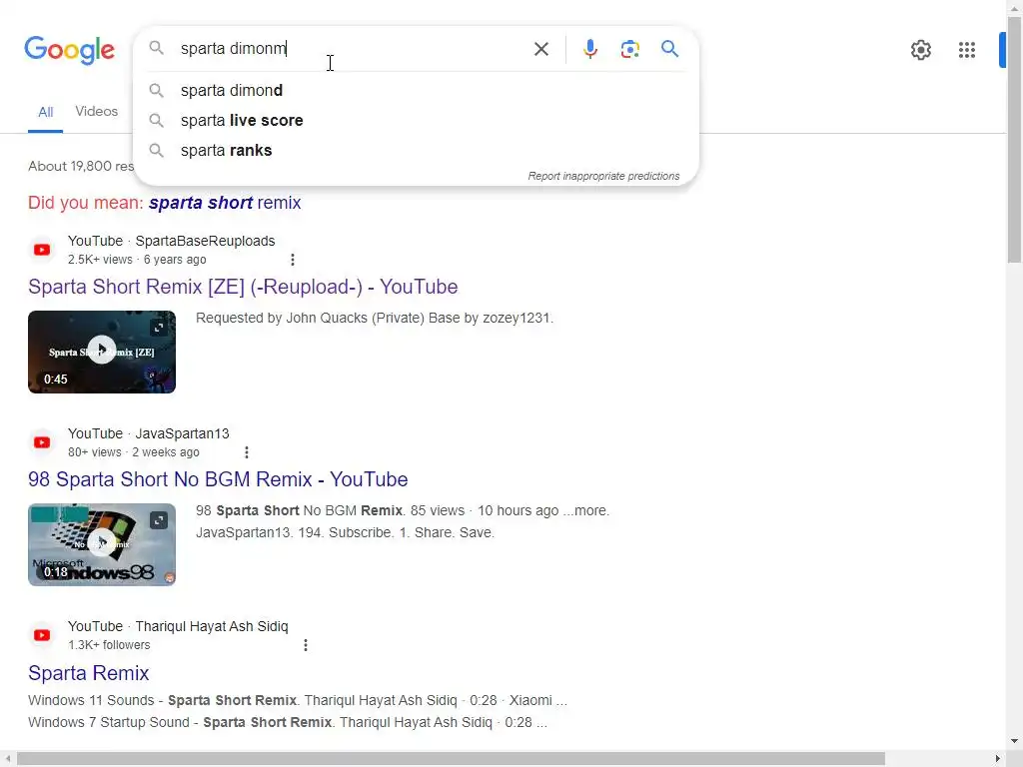Open more options for JavaSpartan13 result
The width and height of the screenshot is (1023, 767).
coord(246,452)
